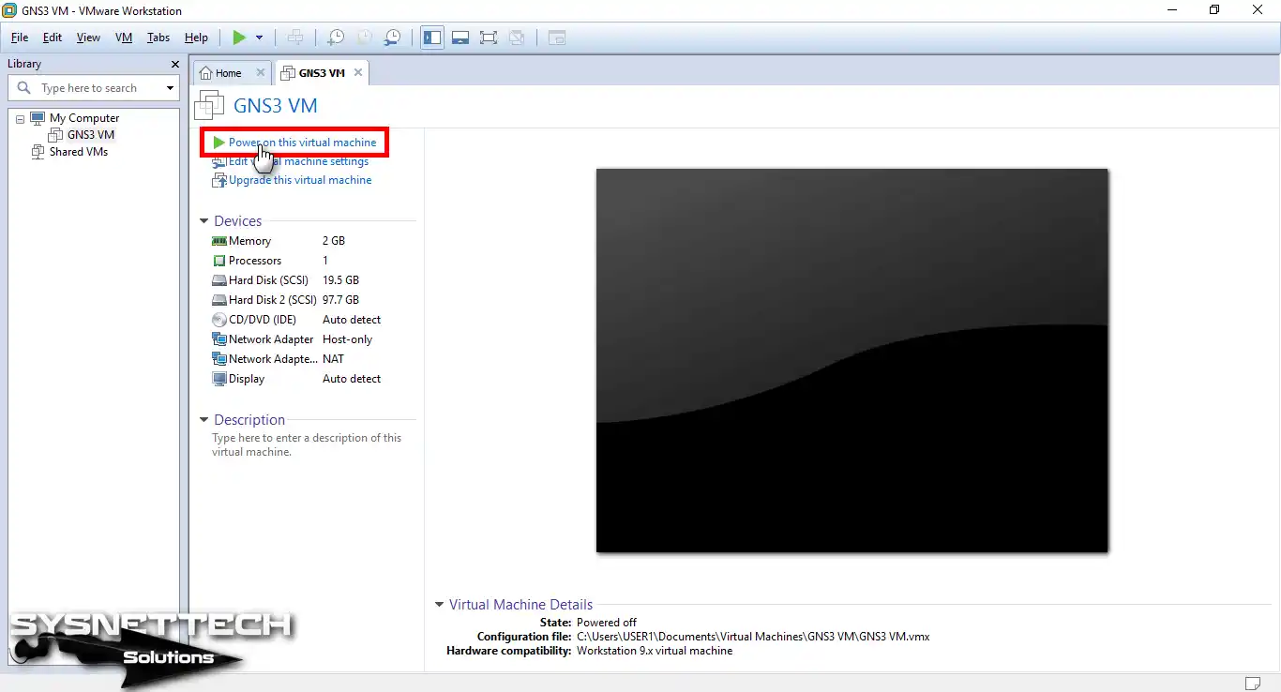Select the Processors device row icon
This screenshot has height=692, width=1281.
pyautogui.click(x=219, y=261)
